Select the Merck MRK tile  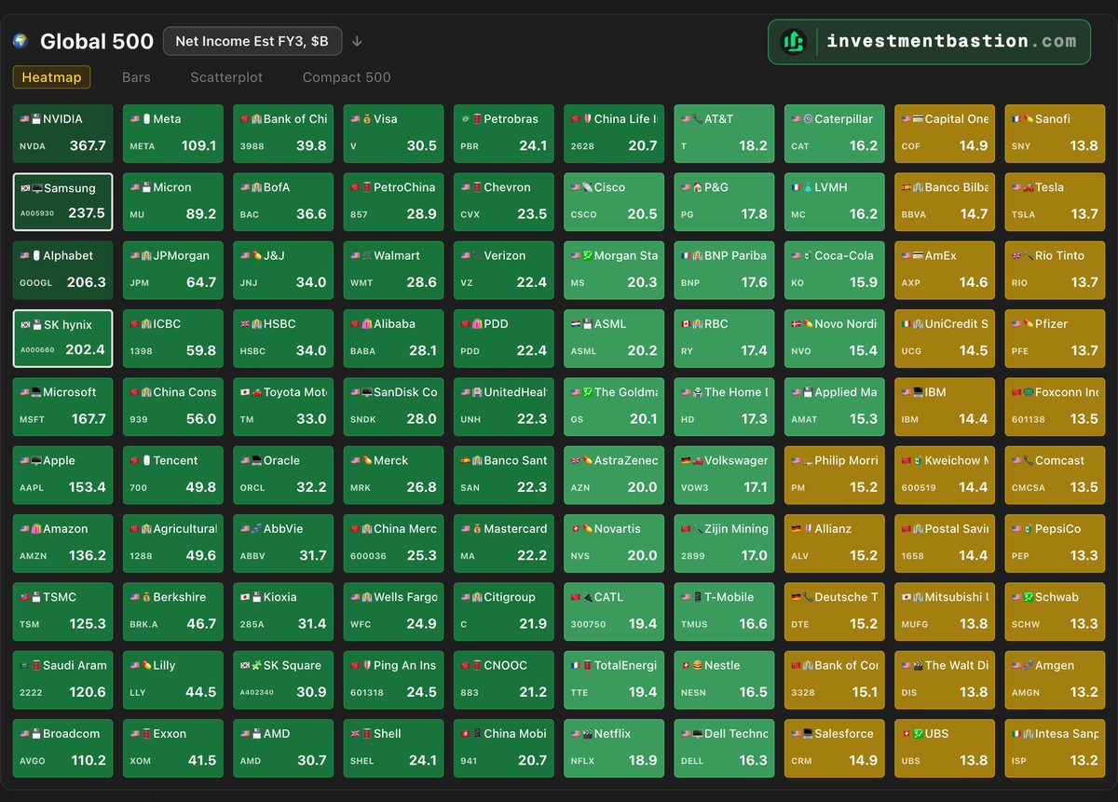tap(393, 475)
